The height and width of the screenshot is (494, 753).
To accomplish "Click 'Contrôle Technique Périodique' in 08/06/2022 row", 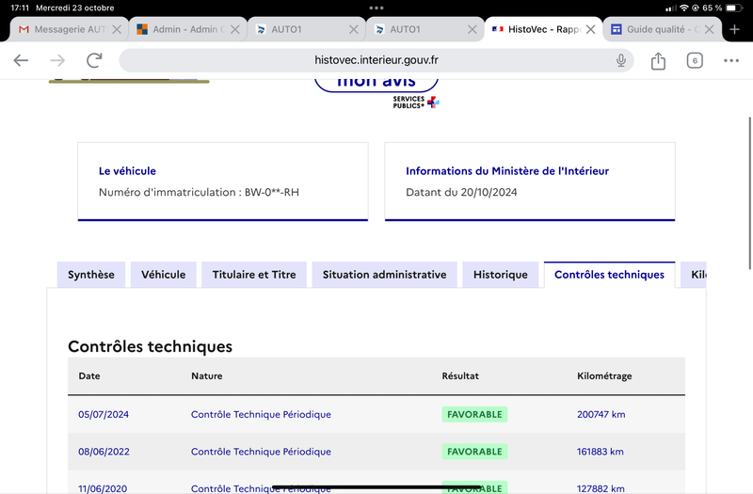I will pyautogui.click(x=261, y=452).
